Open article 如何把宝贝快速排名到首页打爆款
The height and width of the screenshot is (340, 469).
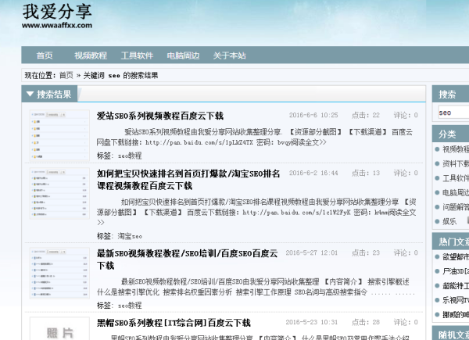point(188,180)
